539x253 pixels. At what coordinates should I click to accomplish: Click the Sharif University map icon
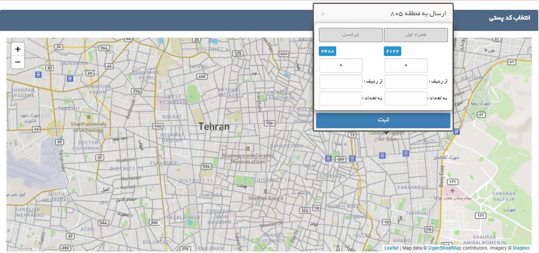click(x=89, y=118)
